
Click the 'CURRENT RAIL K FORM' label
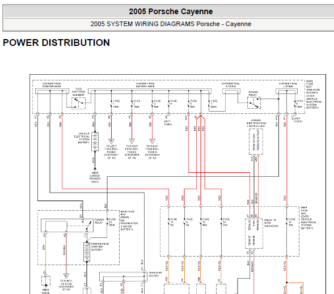coord(231,85)
